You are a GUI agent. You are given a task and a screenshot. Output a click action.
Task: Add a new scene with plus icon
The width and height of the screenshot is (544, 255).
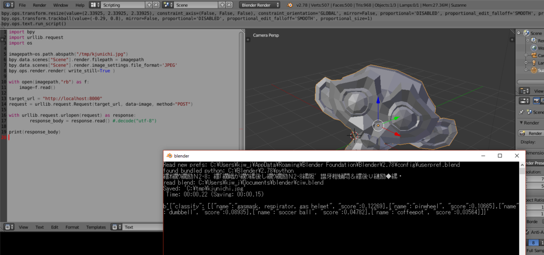222,5
